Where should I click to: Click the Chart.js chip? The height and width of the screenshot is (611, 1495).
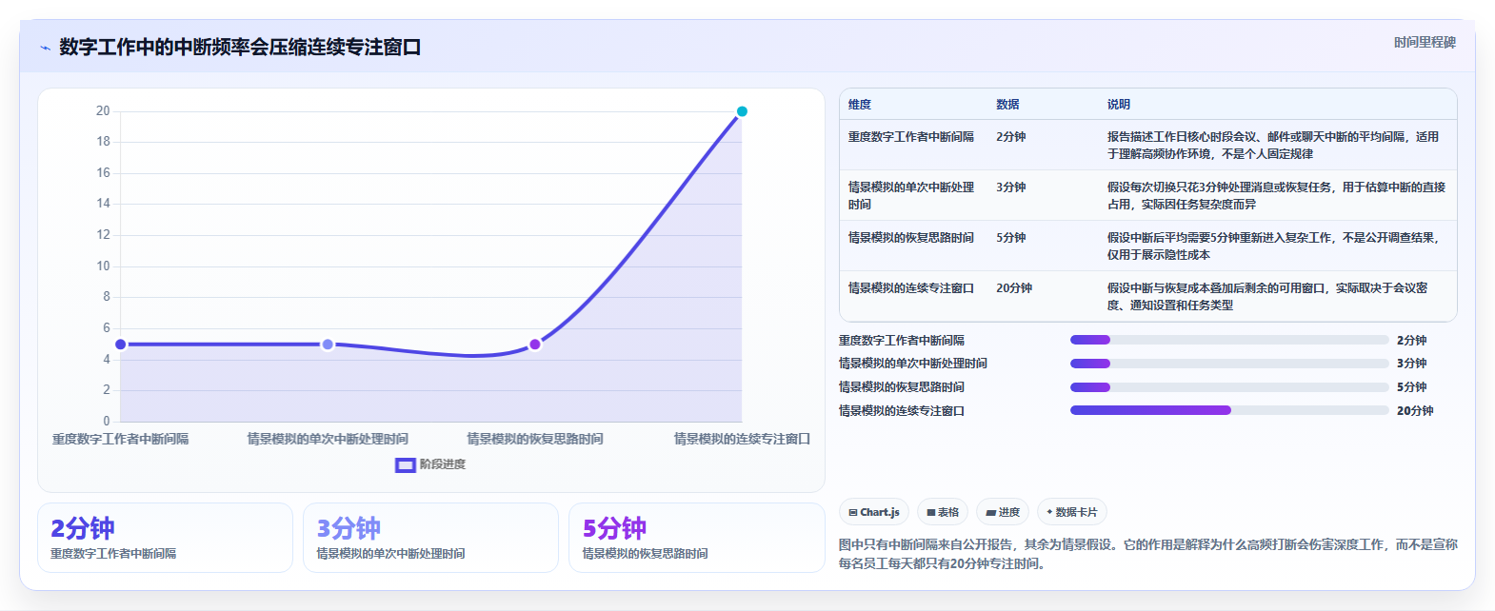click(874, 512)
